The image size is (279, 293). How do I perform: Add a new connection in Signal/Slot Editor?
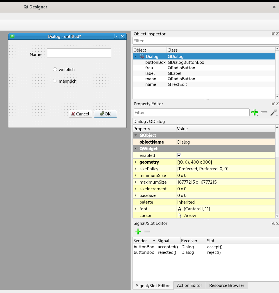pyautogui.click(x=138, y=231)
